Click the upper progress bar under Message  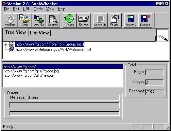pyautogui.click(x=64, y=105)
